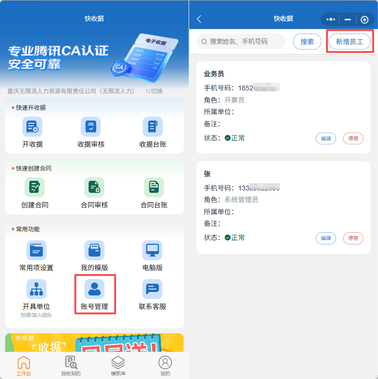Click the 系统管理员 role text
This screenshot has width=378, height=379.
click(x=241, y=200)
